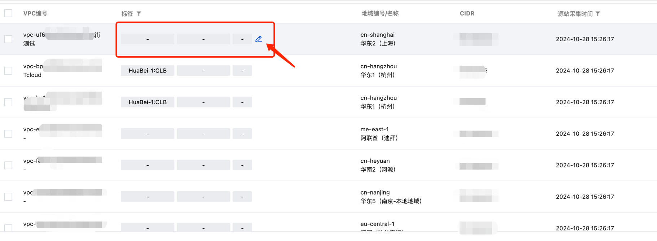The height and width of the screenshot is (241, 657).
Task: Open the 标签 column filter funnel
Action: [x=139, y=14]
